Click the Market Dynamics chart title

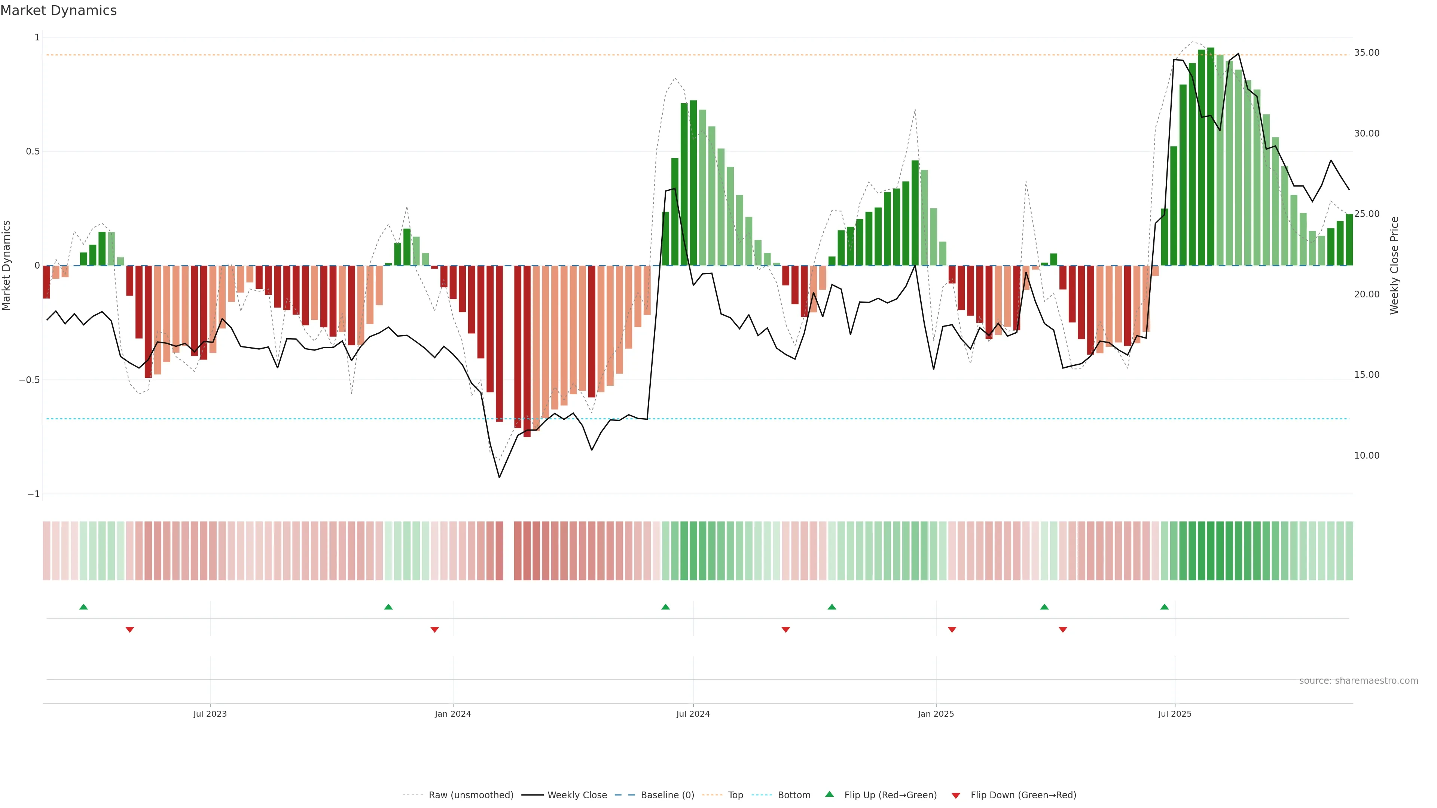(59, 10)
